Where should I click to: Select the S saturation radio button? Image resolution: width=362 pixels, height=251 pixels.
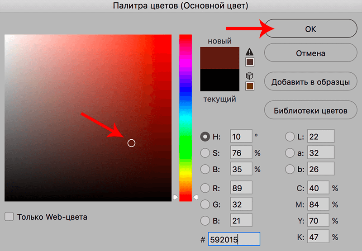pyautogui.click(x=205, y=153)
